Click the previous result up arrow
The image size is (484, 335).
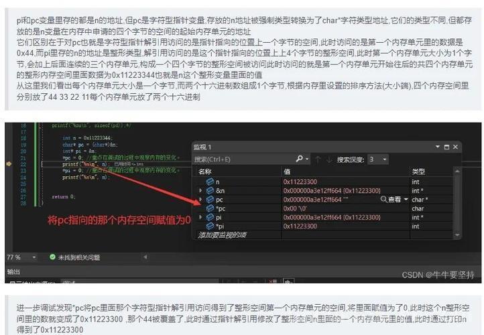pyautogui.click(x=317, y=159)
